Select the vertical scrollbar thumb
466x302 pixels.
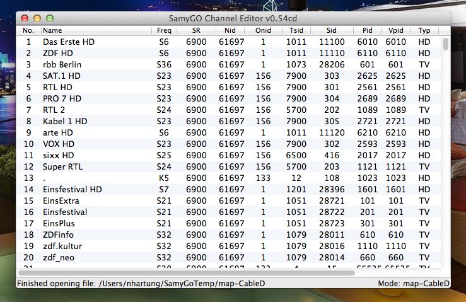(x=445, y=44)
